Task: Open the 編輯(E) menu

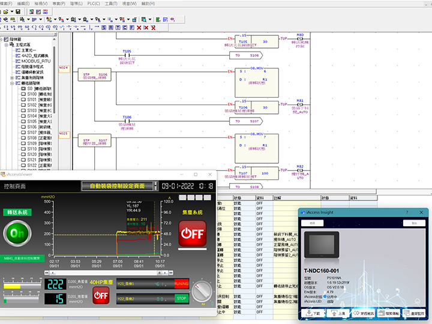Action: pos(23,4)
